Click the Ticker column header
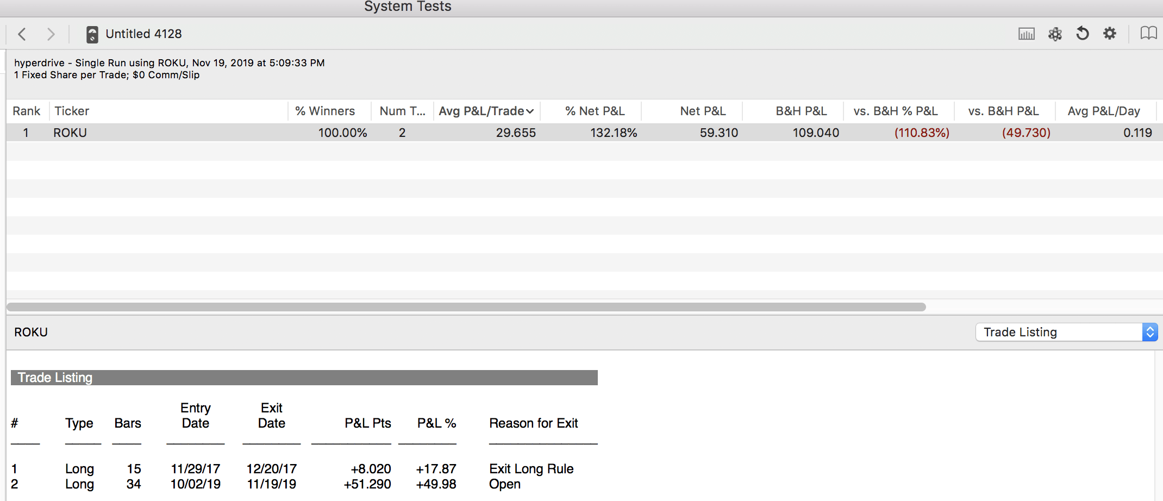This screenshot has width=1163, height=501. [72, 111]
